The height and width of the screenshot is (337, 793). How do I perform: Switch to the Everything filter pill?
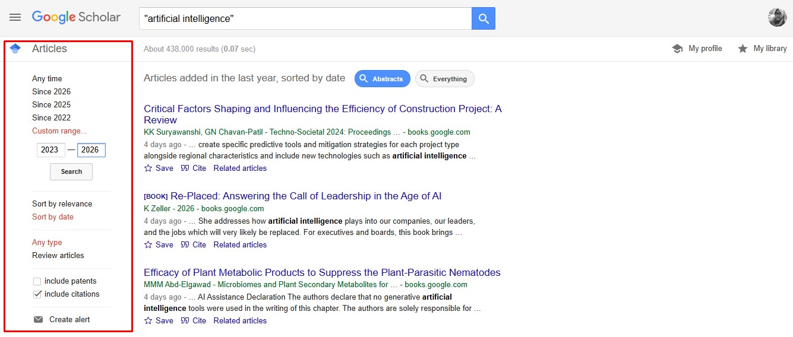point(444,79)
